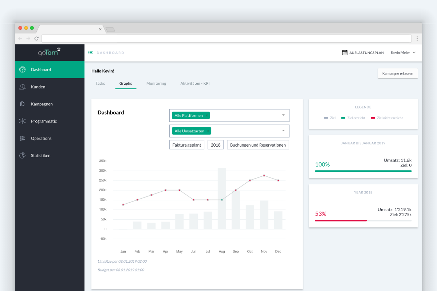
Task: Click Budget per 08.01.2019 01:00 note
Action: 121,270
